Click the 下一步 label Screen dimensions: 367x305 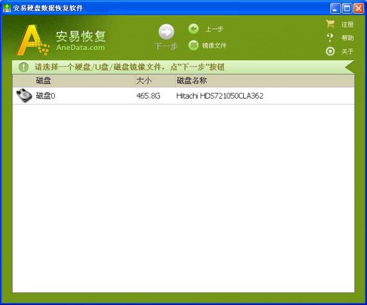point(166,46)
